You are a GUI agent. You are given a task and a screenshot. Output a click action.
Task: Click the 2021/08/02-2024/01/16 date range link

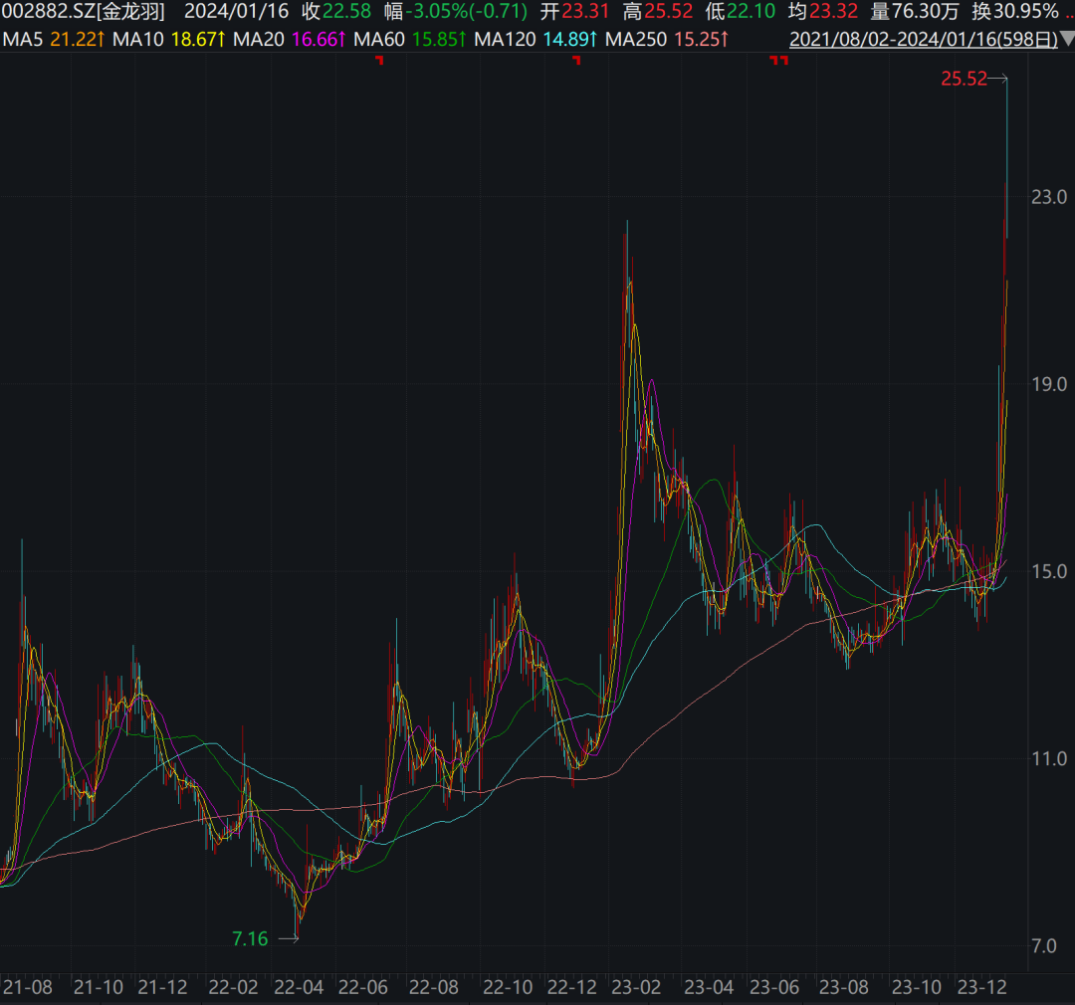point(922,40)
